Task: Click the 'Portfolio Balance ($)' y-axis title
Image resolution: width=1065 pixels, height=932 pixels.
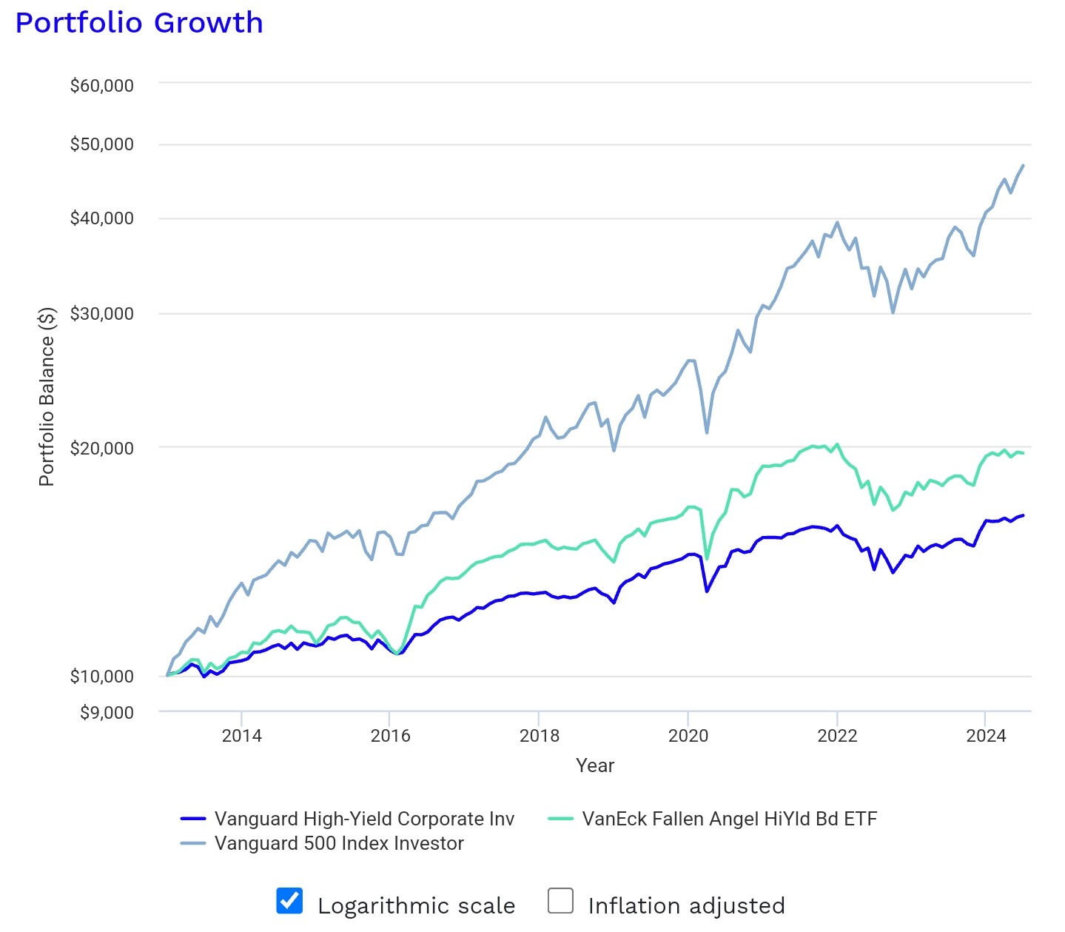Action: click(x=47, y=396)
